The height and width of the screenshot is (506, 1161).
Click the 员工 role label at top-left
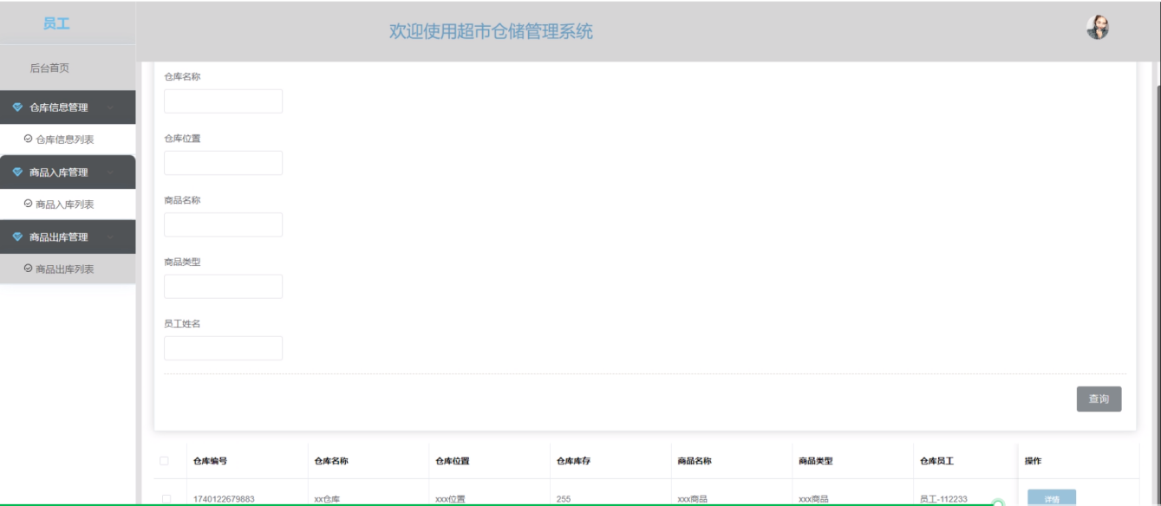[56, 23]
